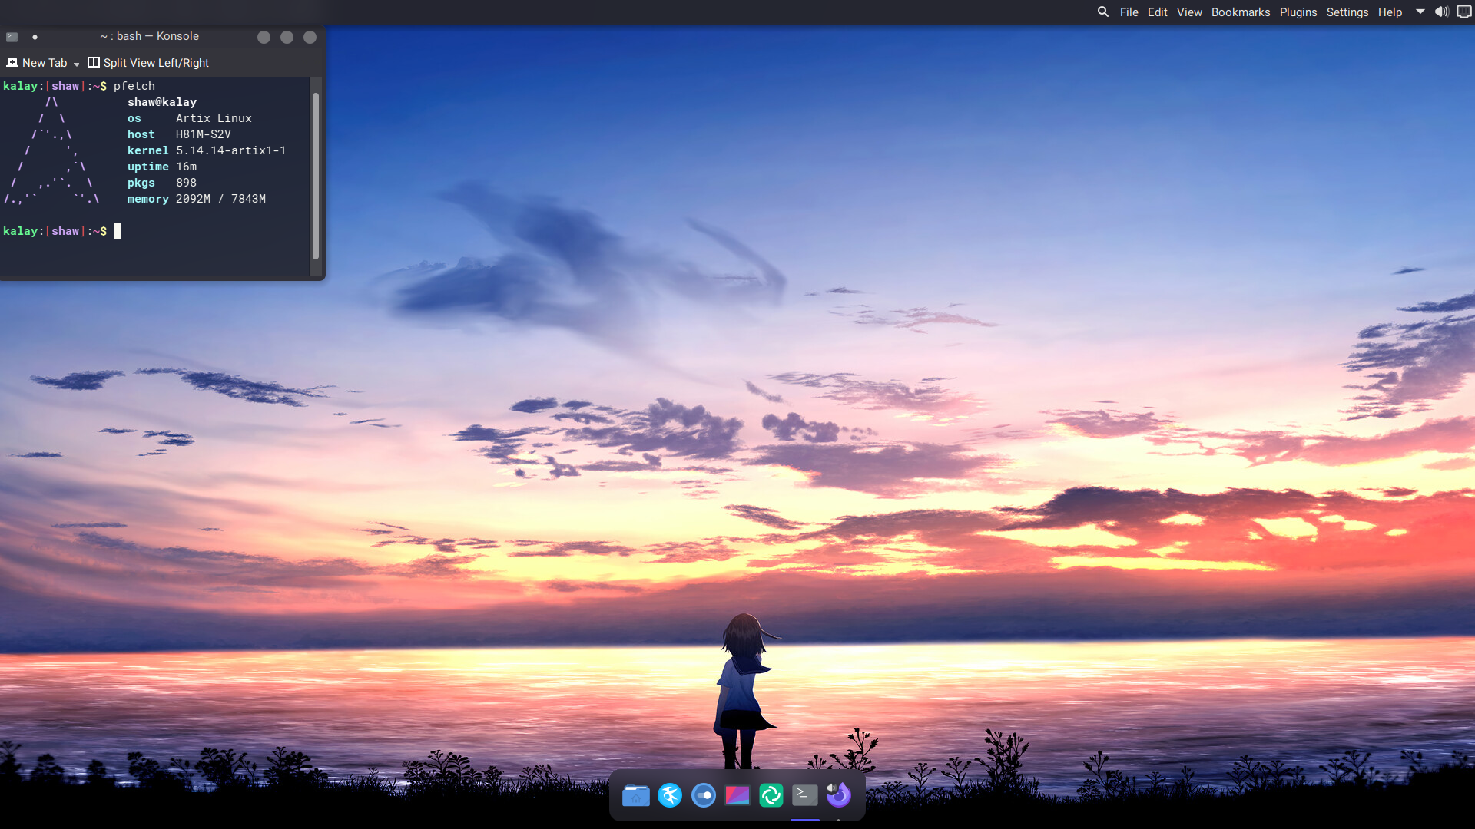This screenshot has height=829, width=1475.
Task: Open the Settings menu
Action: [1347, 12]
